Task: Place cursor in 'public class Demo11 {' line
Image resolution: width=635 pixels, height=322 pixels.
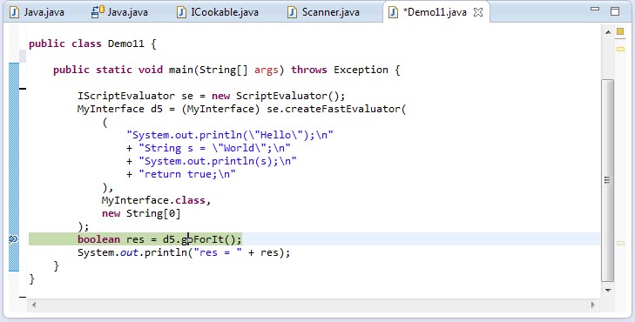Action: [92, 44]
